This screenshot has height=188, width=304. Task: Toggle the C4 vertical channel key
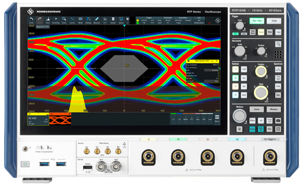coord(235,95)
